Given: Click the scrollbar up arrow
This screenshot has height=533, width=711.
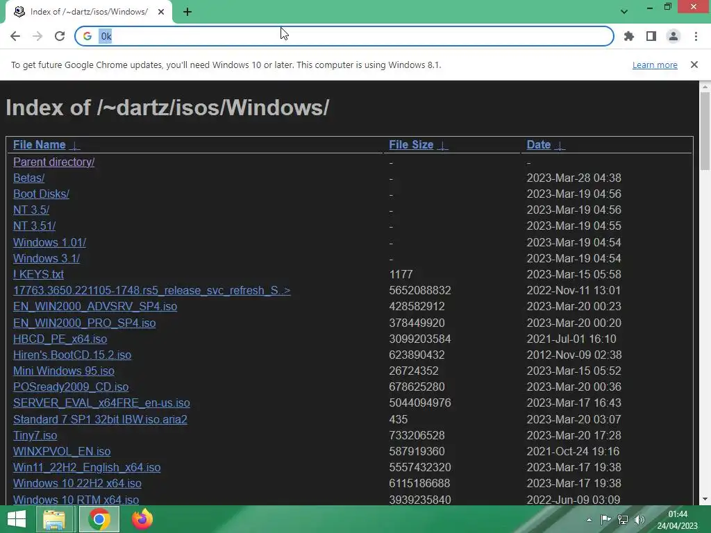Looking at the screenshot, I should click(705, 86).
